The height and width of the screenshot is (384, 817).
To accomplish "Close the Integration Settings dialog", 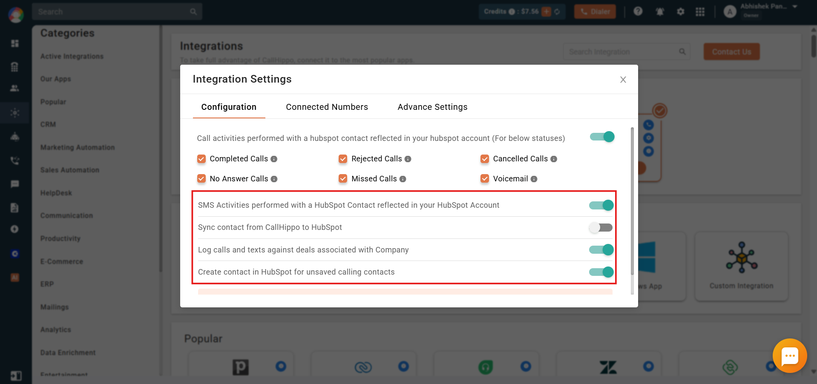I will 623,80.
